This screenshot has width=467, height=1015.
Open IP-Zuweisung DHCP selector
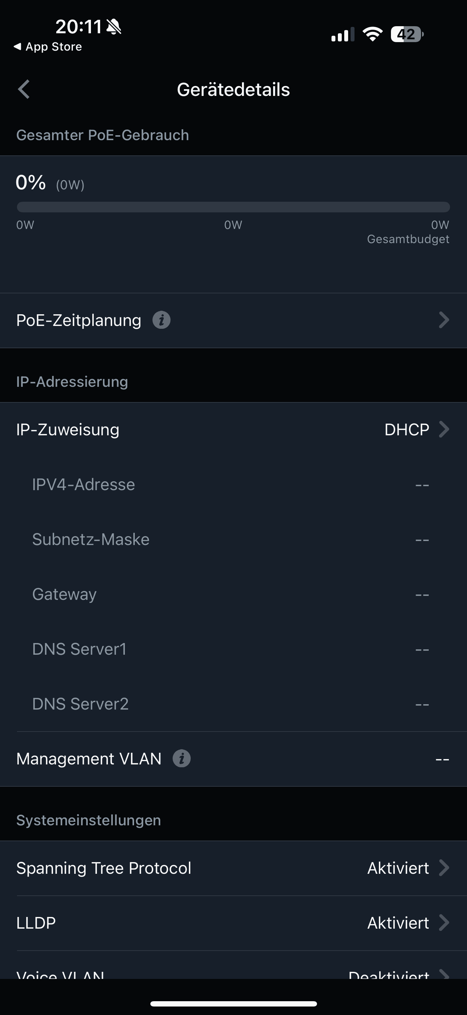tap(416, 430)
